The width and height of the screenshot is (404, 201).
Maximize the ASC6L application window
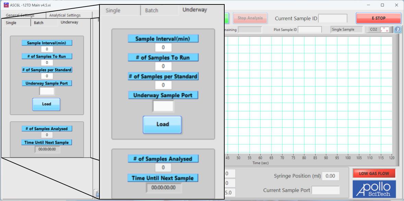(382, 5)
